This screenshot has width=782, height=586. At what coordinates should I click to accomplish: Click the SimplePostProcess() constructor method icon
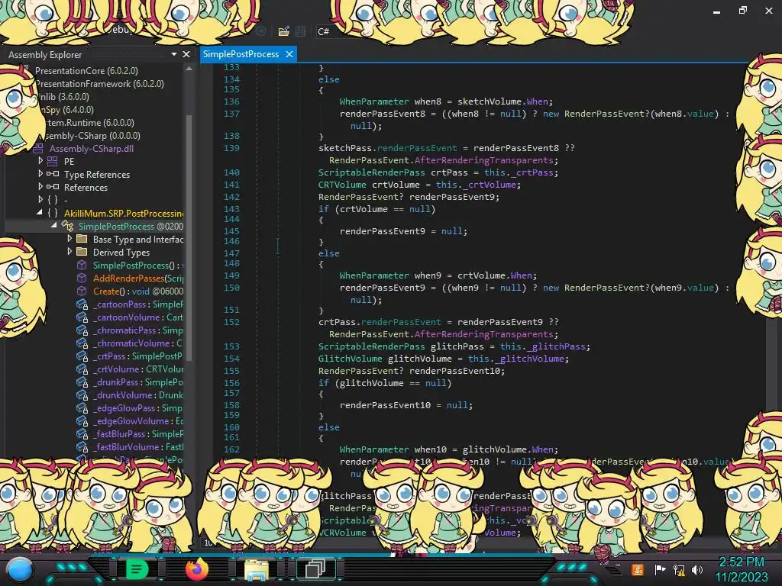[82, 265]
